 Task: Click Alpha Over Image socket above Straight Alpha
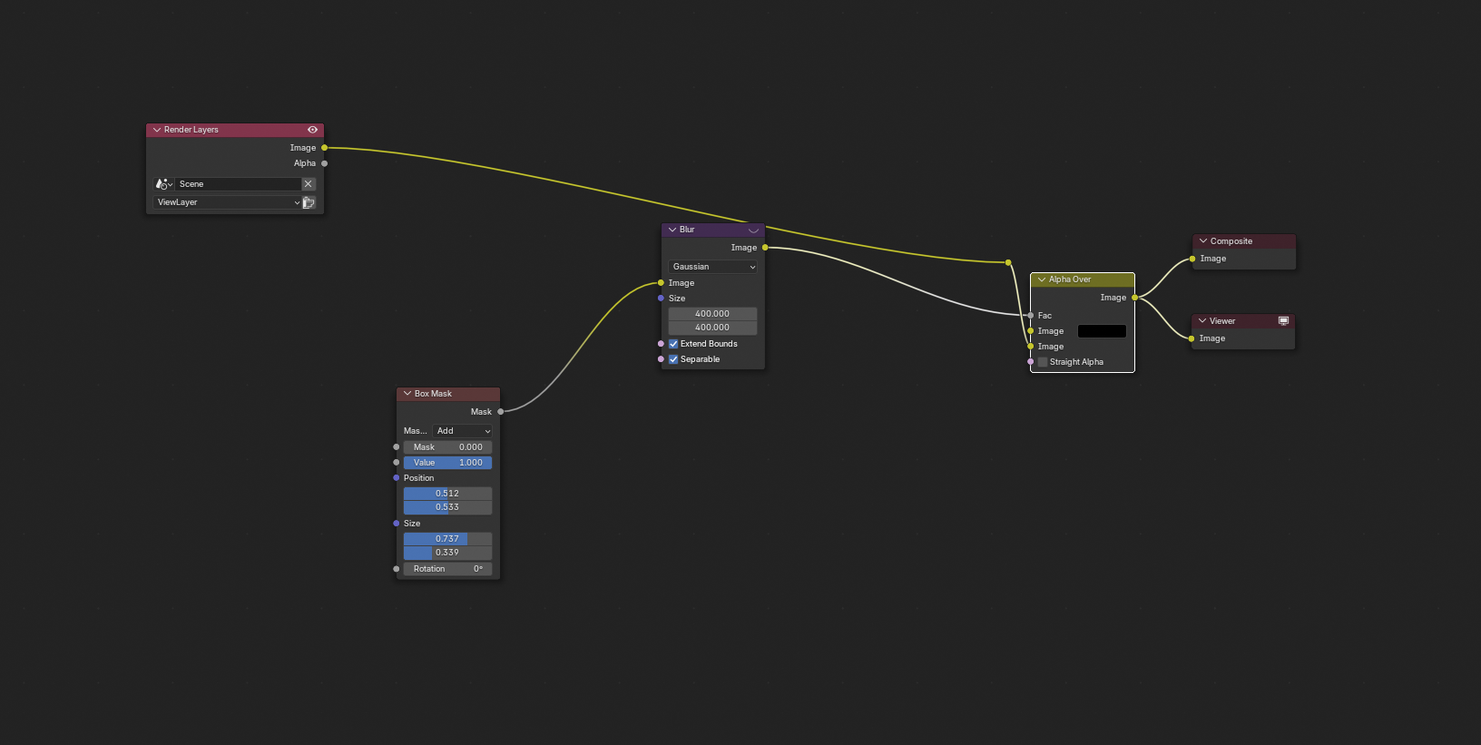(x=1031, y=347)
